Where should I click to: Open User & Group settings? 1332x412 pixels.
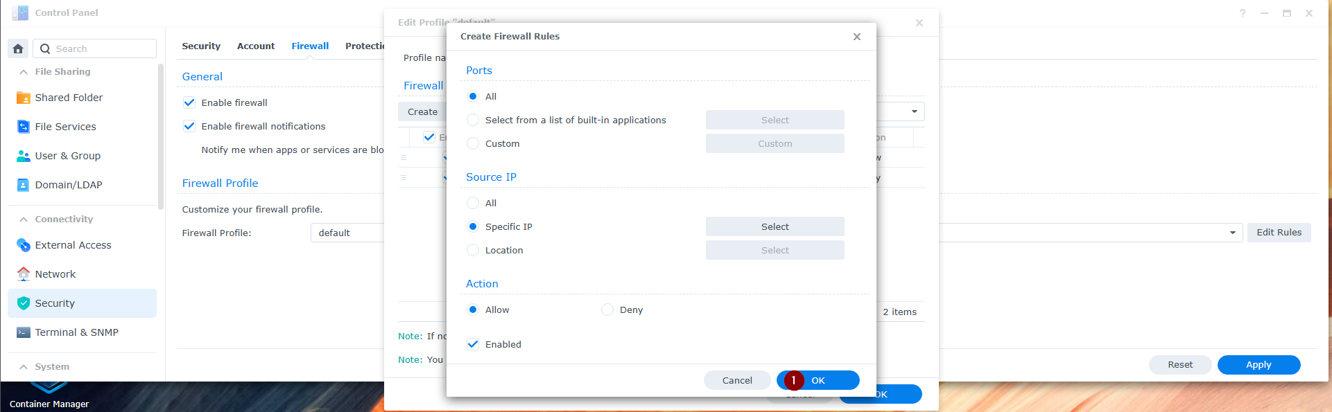point(24,156)
